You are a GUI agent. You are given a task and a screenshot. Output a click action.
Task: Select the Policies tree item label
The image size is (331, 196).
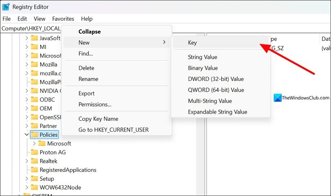(x=49, y=134)
